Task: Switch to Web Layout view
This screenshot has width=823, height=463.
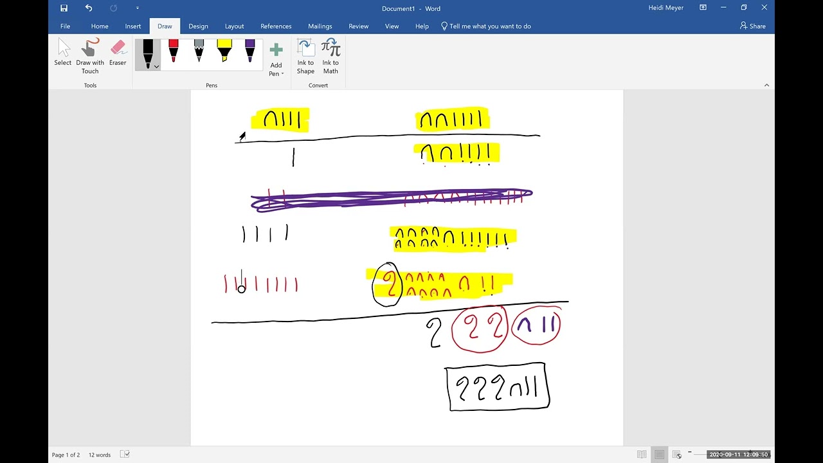Action: click(676, 455)
